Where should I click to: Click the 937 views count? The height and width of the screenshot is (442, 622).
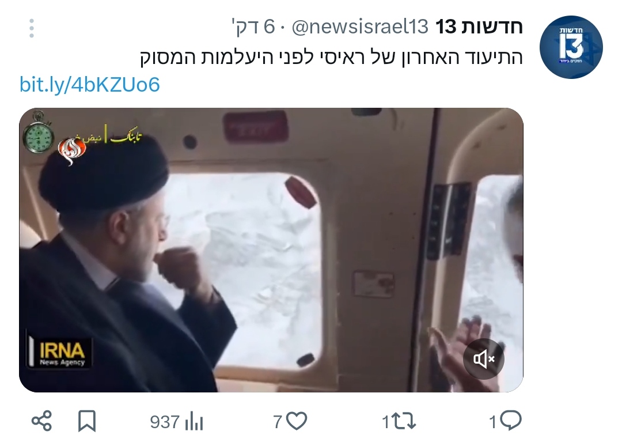[165, 422]
